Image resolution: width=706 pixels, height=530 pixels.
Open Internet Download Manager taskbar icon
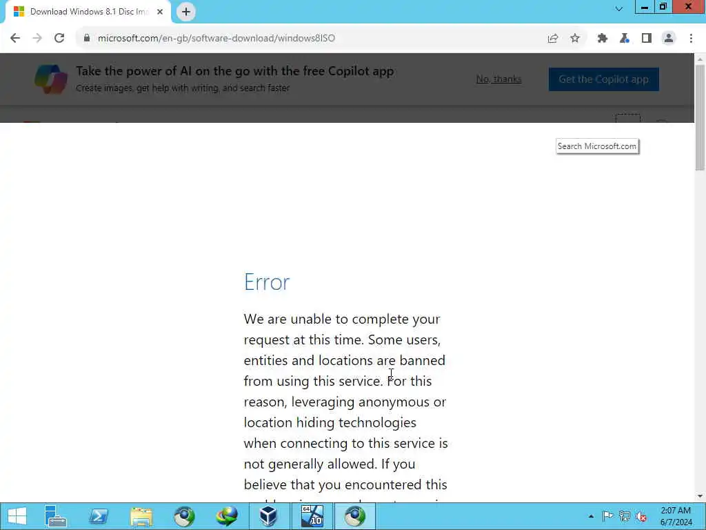(226, 516)
